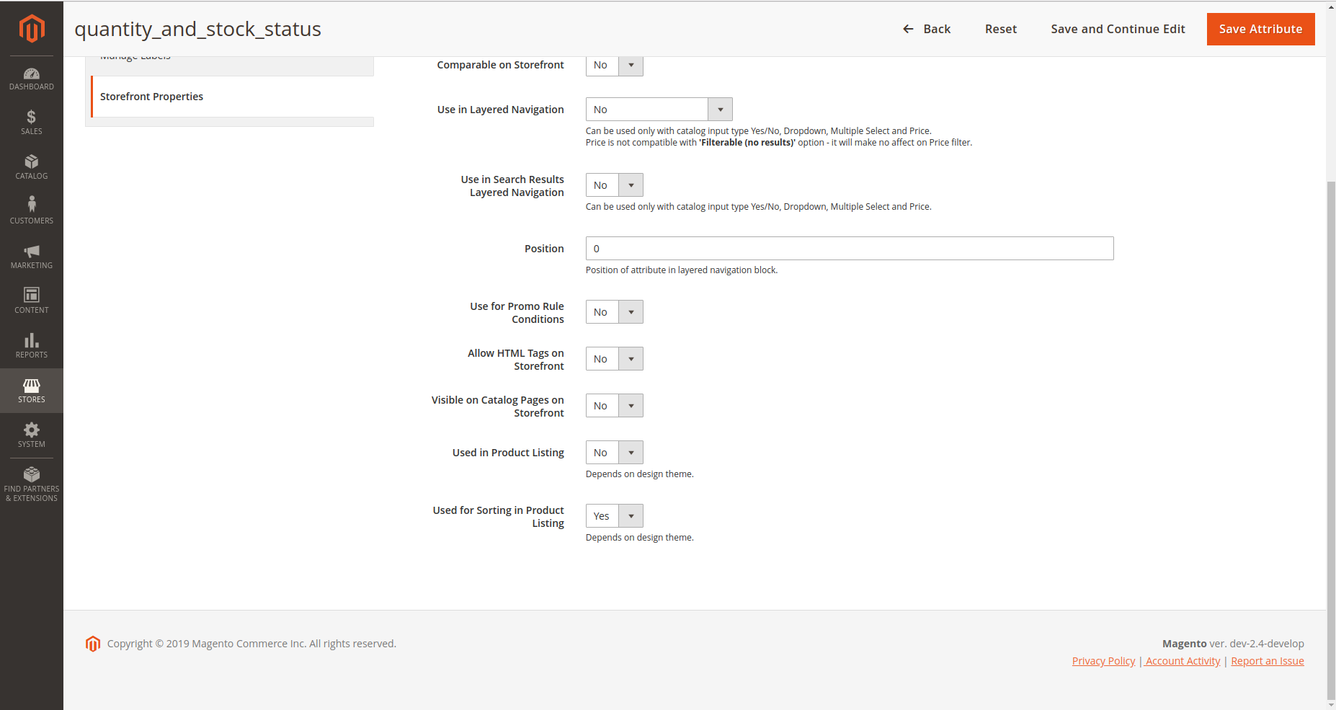The height and width of the screenshot is (710, 1336).
Task: Open Use in Search Results Layered Navigation dropdown
Action: tap(614, 185)
